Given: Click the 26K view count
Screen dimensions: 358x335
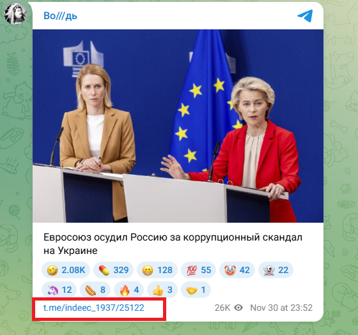Looking at the screenshot, I should click(x=222, y=308).
